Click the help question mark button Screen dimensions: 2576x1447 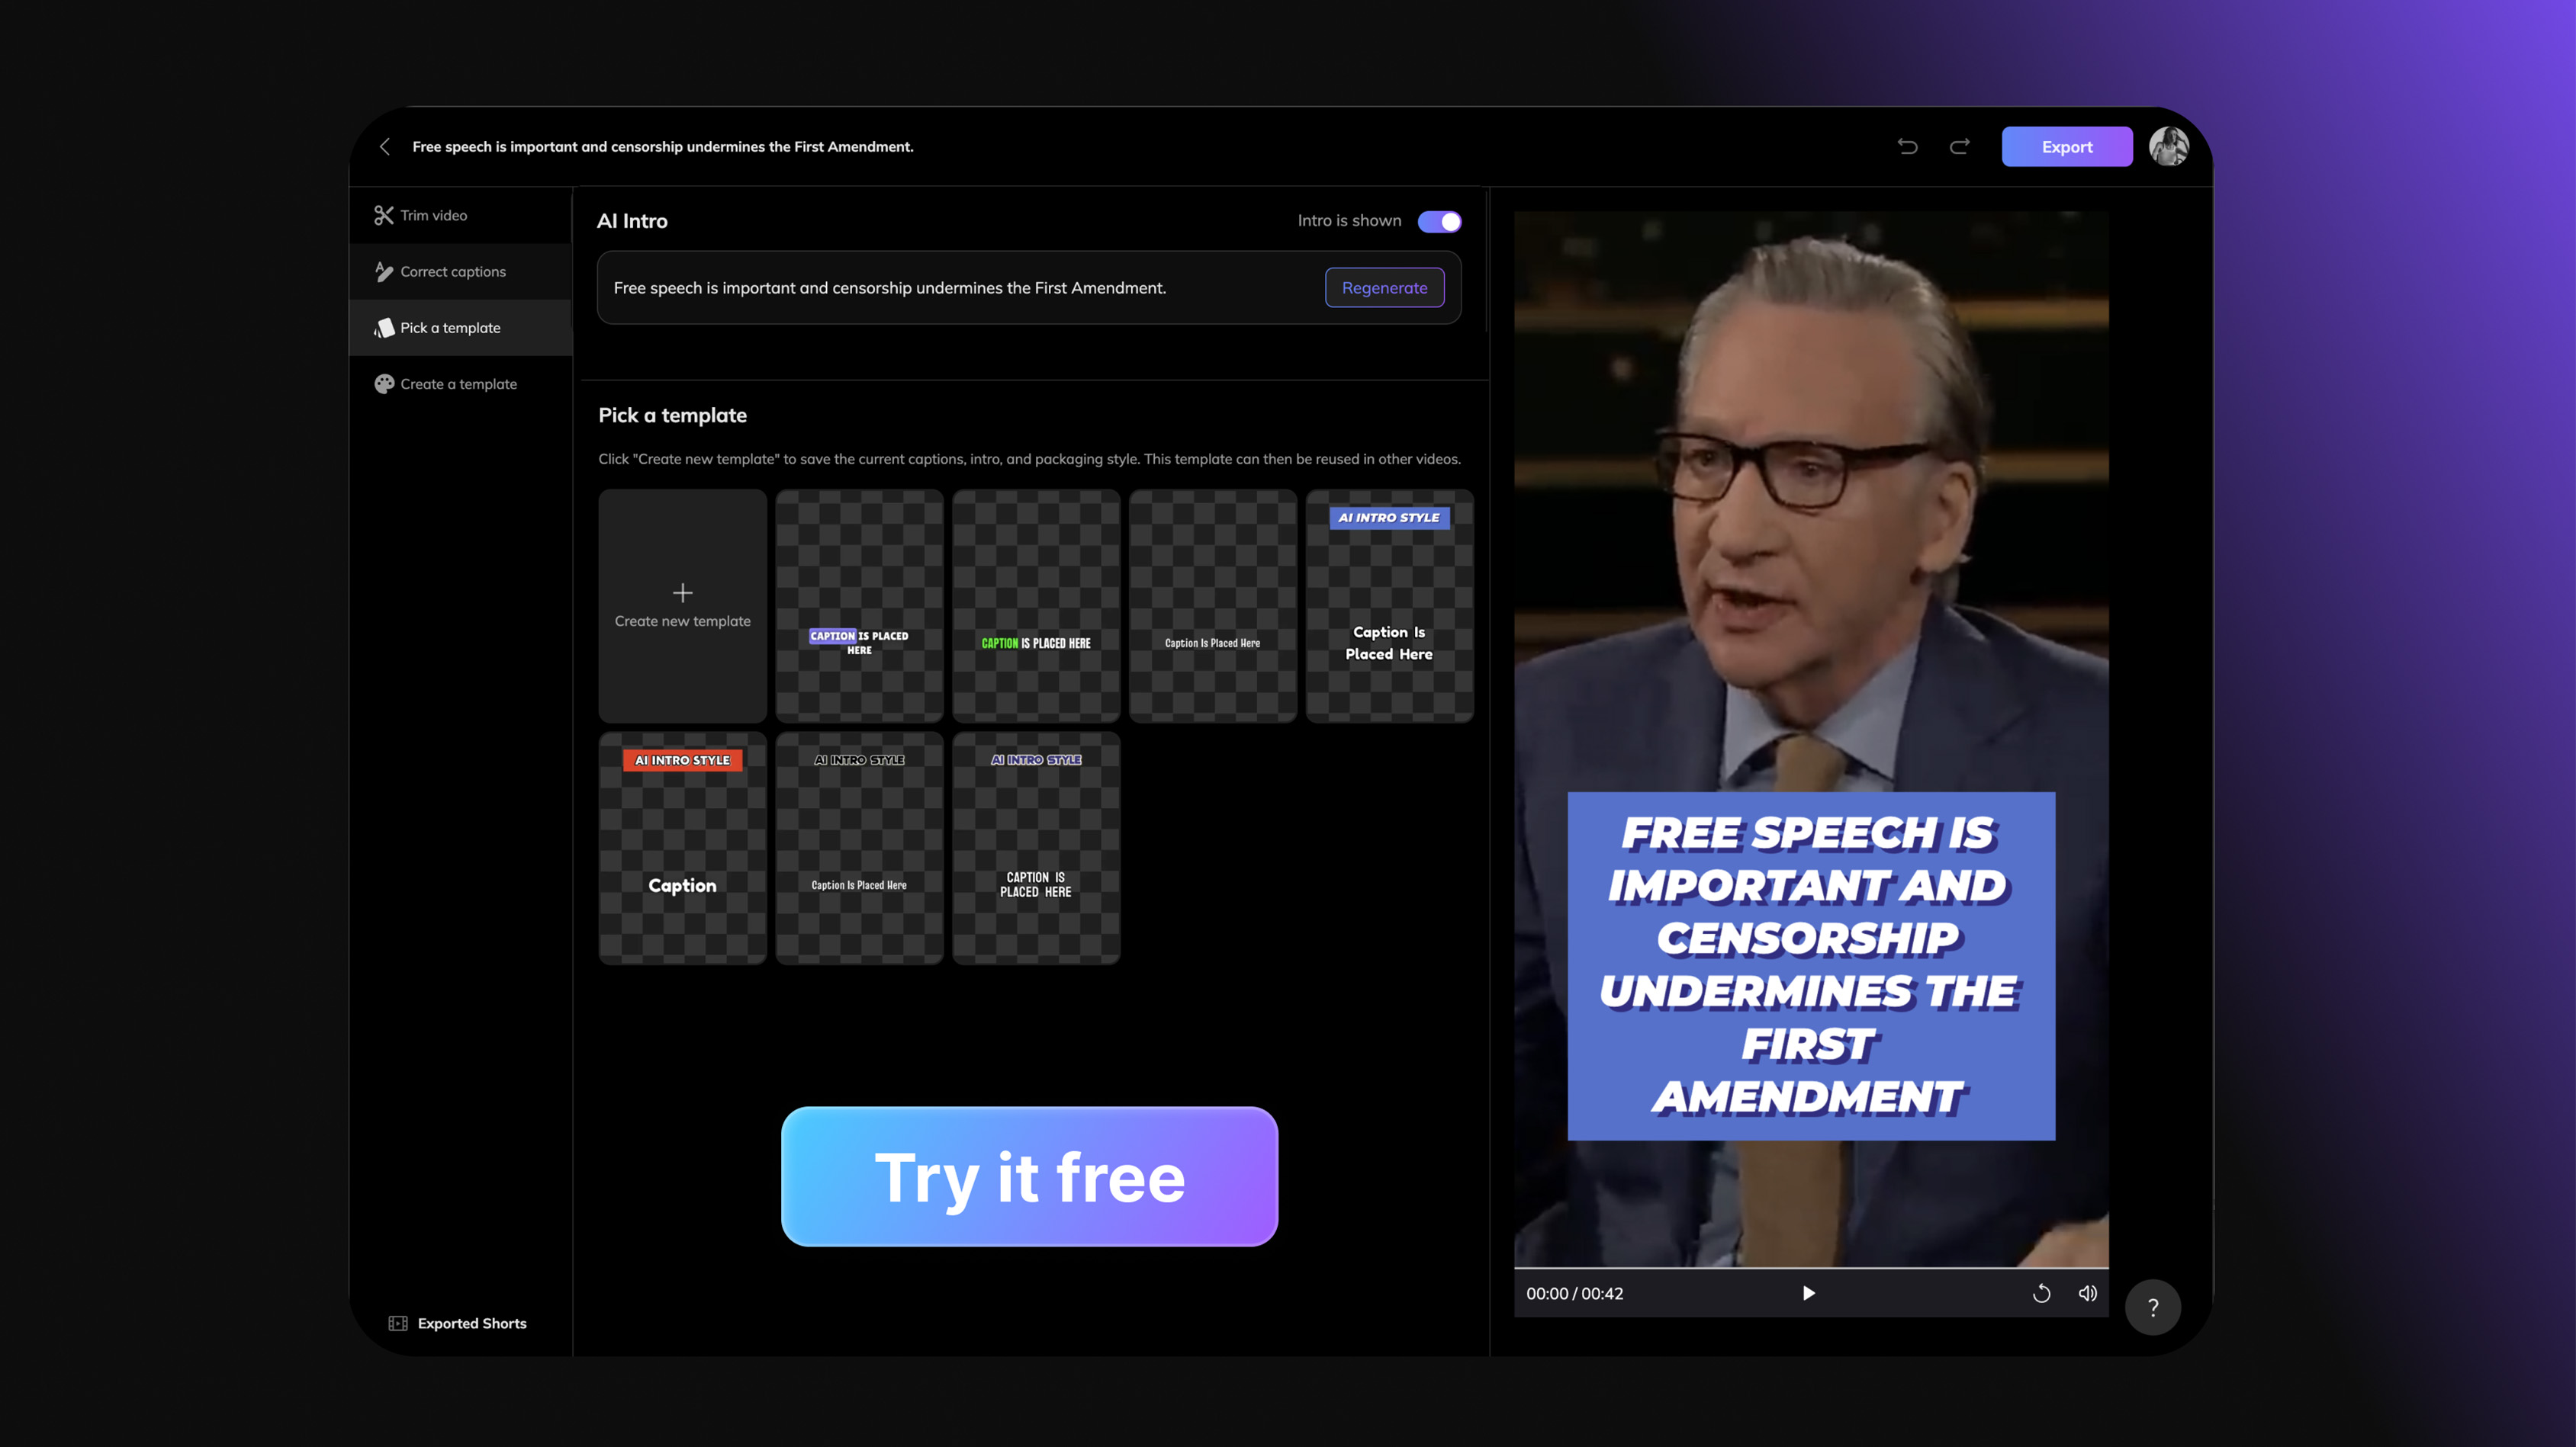(x=2155, y=1305)
